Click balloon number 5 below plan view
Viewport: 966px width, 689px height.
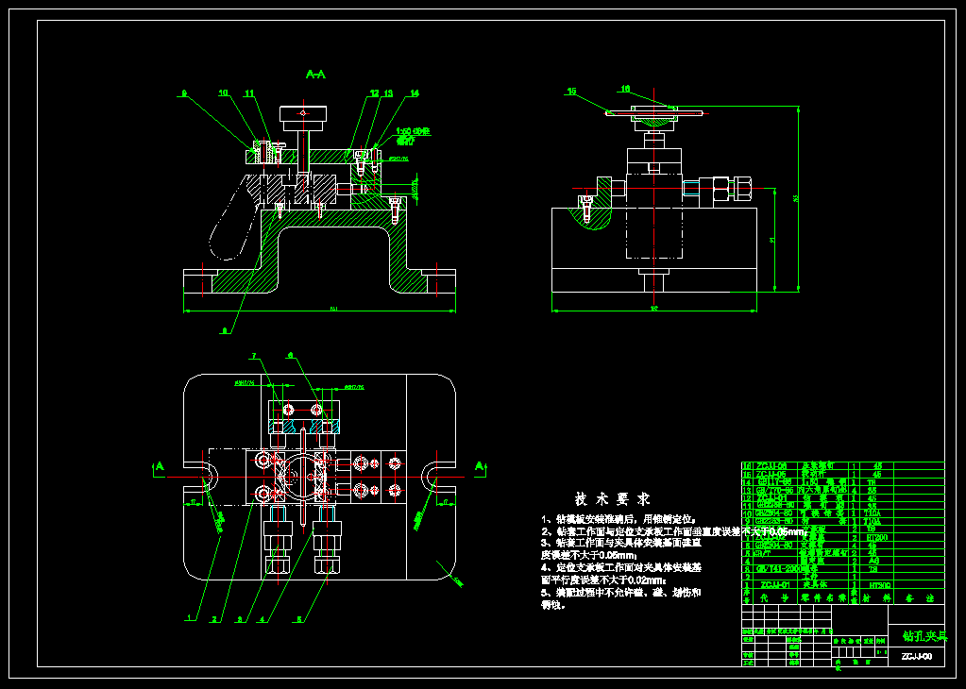click(300, 619)
